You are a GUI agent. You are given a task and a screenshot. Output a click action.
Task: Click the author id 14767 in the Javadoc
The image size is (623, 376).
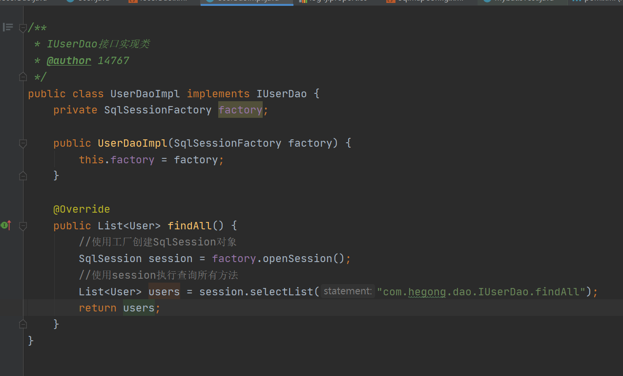pos(113,61)
